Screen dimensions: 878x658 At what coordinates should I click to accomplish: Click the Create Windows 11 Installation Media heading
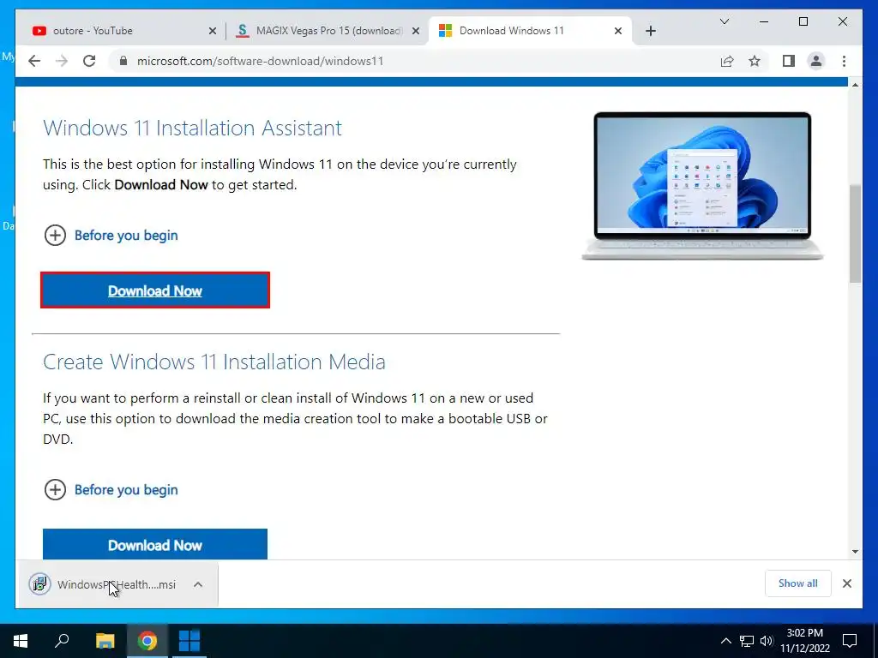pos(213,362)
